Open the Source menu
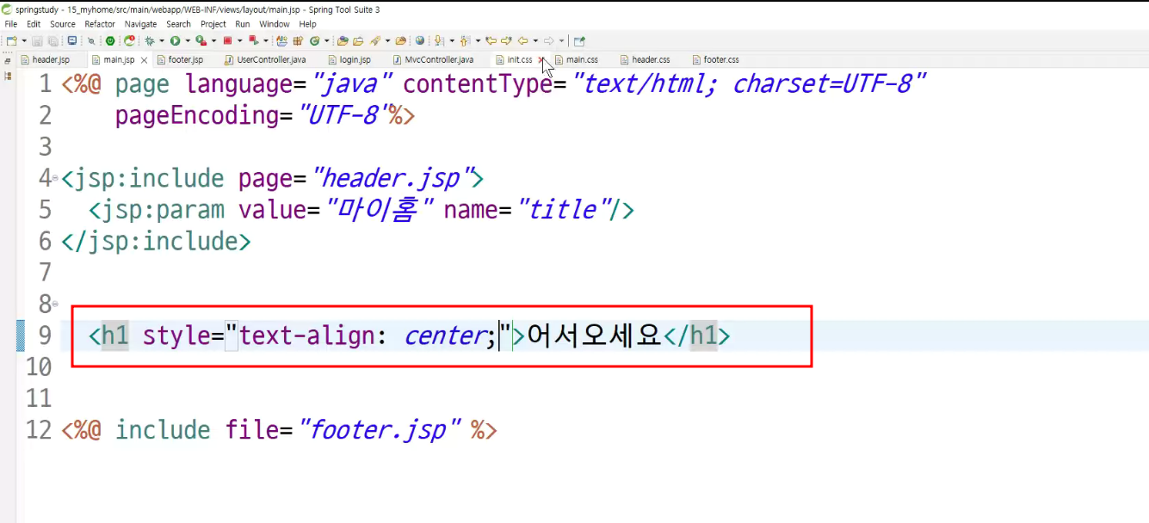 [63, 24]
